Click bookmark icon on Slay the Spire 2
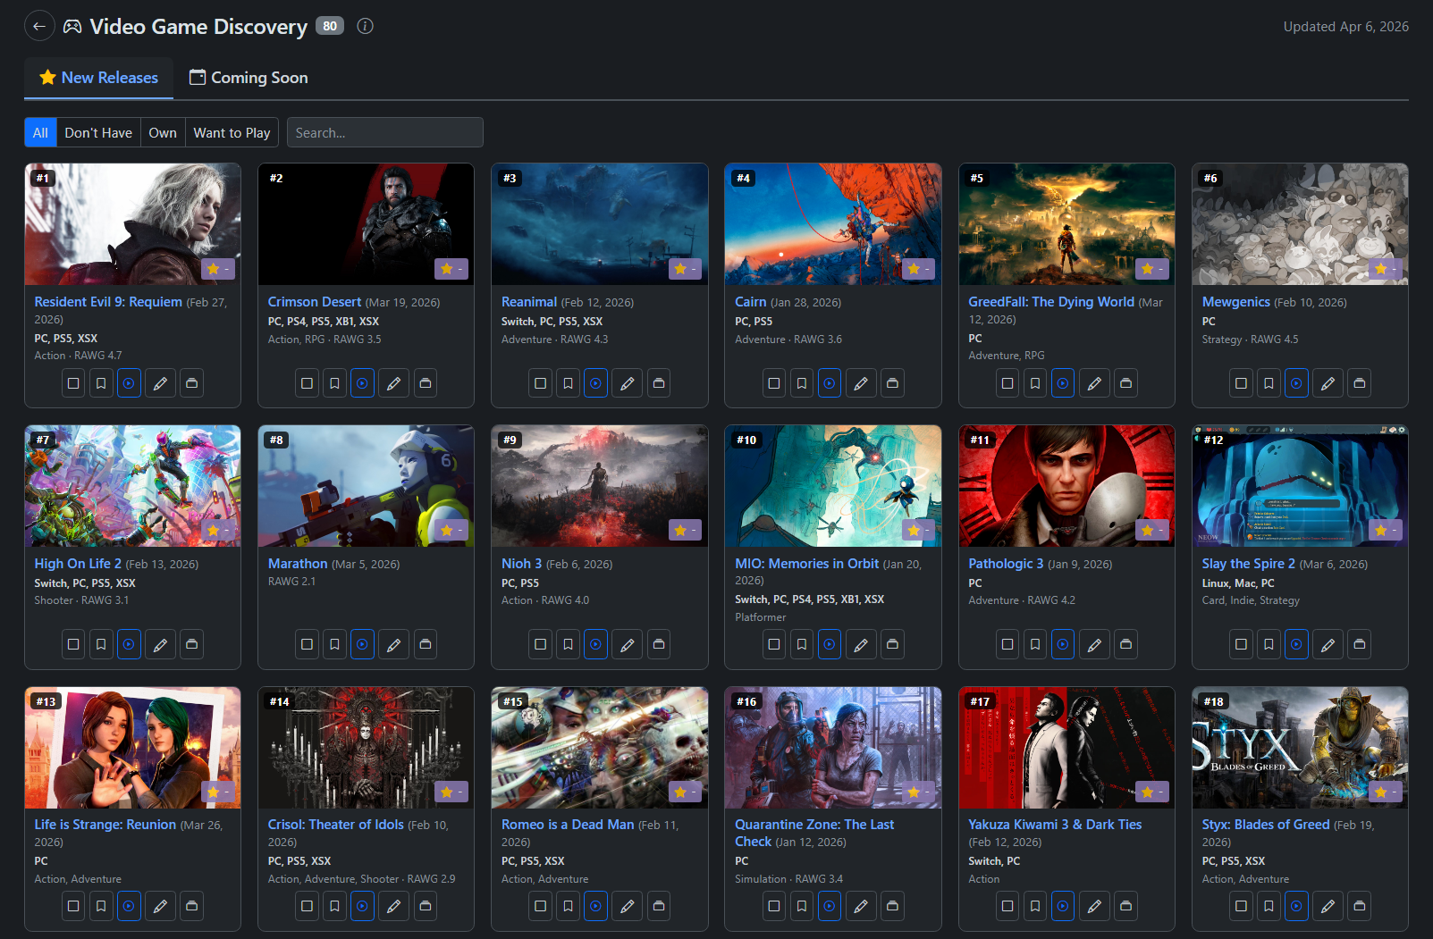Image resolution: width=1433 pixels, height=939 pixels. point(1269,645)
